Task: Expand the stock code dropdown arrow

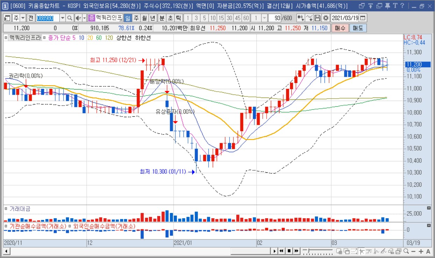Action: (x=63, y=18)
